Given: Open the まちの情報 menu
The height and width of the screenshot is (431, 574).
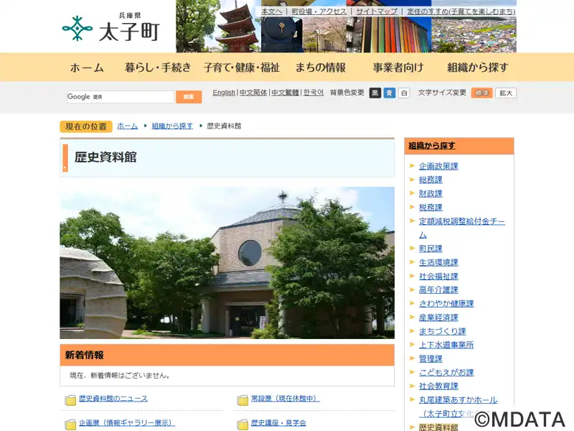Looking at the screenshot, I should pyautogui.click(x=320, y=68).
